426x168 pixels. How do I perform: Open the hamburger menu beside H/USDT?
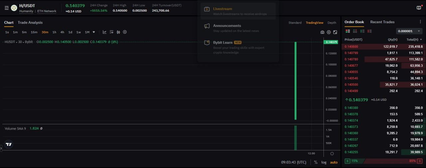click(7, 8)
